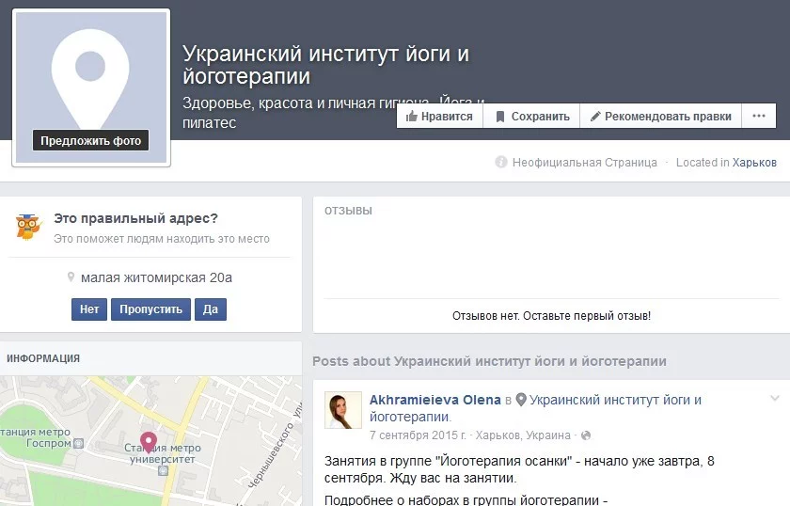Click the post location 'Харьков, Украина'

click(x=523, y=435)
